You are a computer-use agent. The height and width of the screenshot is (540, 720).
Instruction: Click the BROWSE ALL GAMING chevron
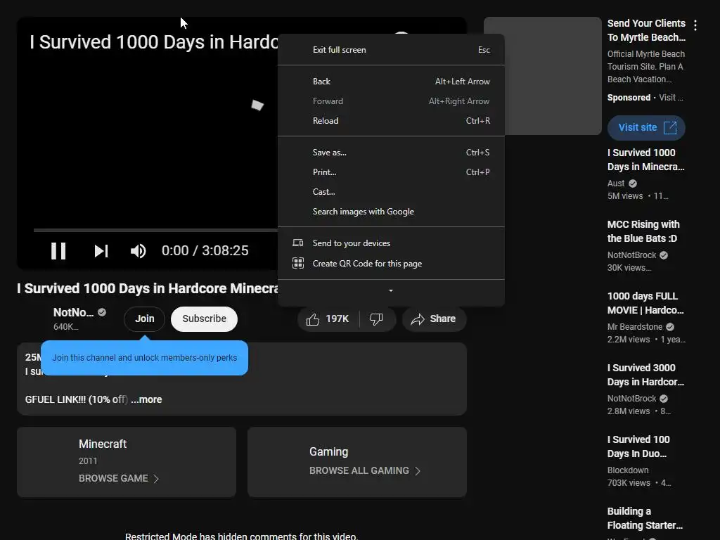[x=418, y=470]
